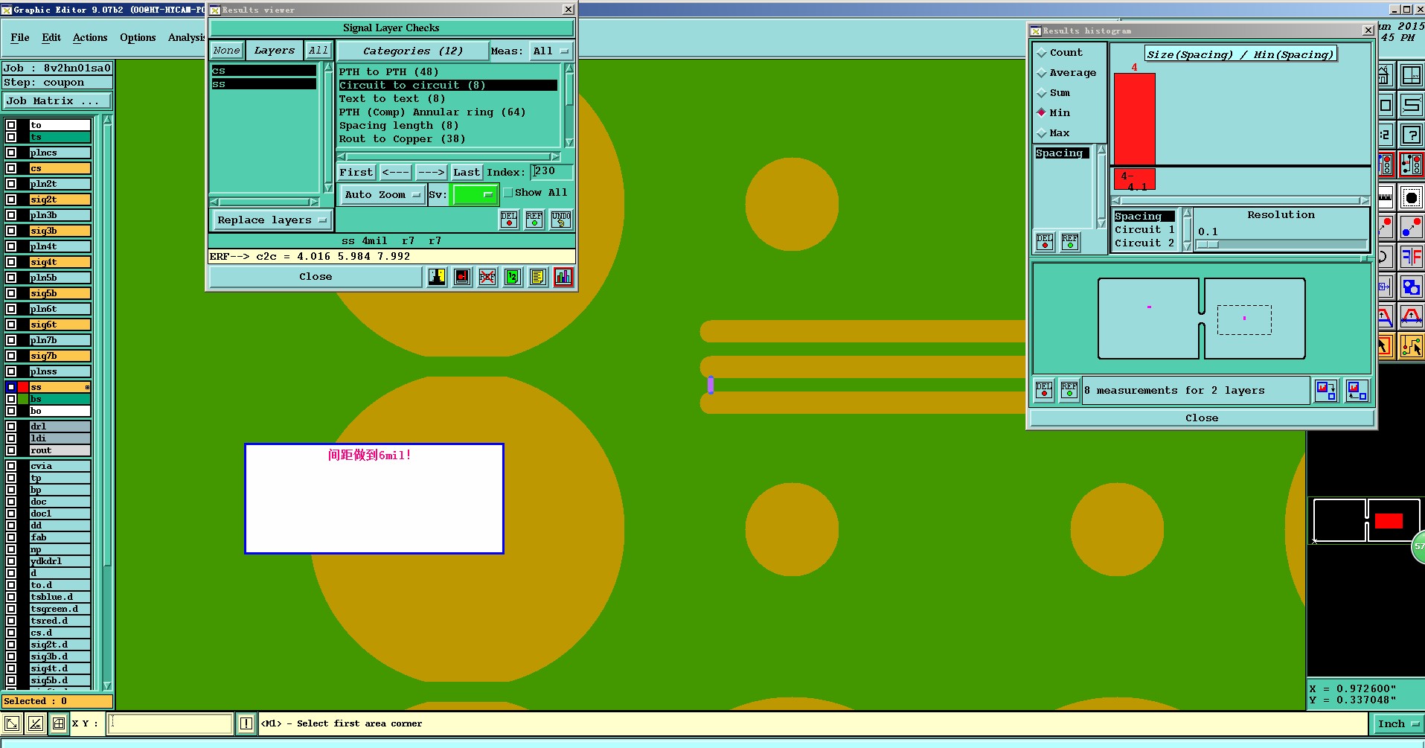The width and height of the screenshot is (1425, 748).
Task: Click green numbered page icon in Results viewer
Action: pos(513,277)
